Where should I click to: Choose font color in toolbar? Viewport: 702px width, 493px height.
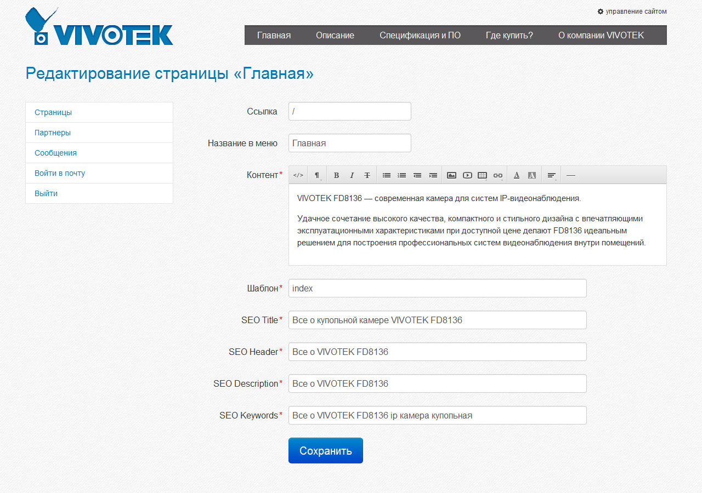pyautogui.click(x=516, y=175)
